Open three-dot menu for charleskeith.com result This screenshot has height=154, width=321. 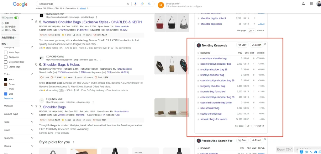[x=97, y=17]
